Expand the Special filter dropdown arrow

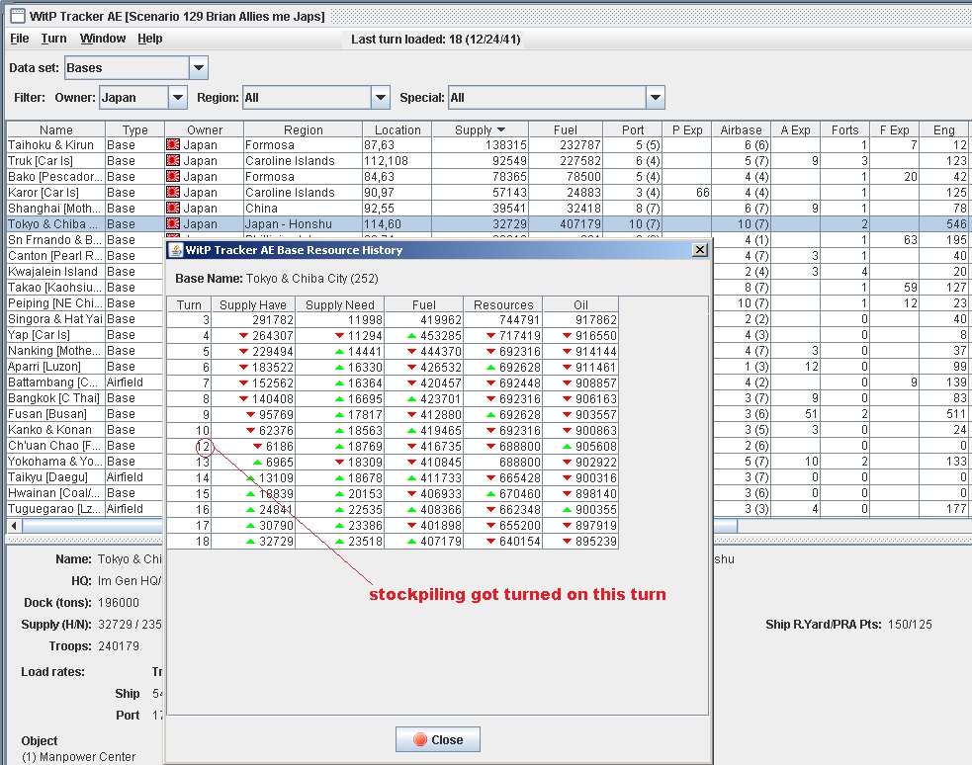point(656,97)
